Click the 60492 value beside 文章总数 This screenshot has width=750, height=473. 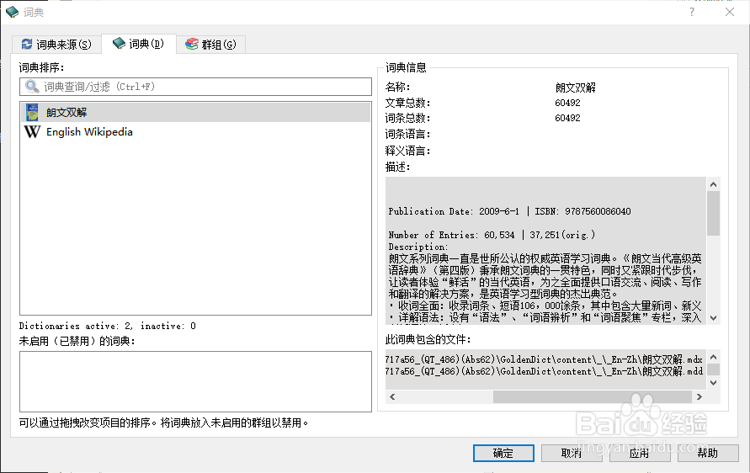point(567,103)
